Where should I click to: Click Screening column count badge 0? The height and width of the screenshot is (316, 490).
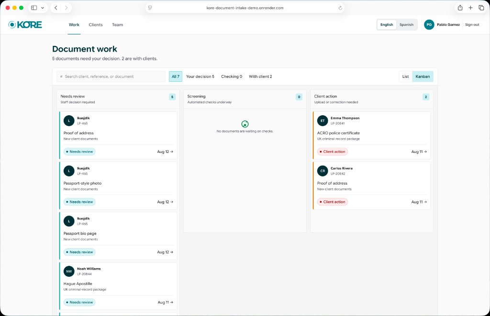pyautogui.click(x=299, y=97)
